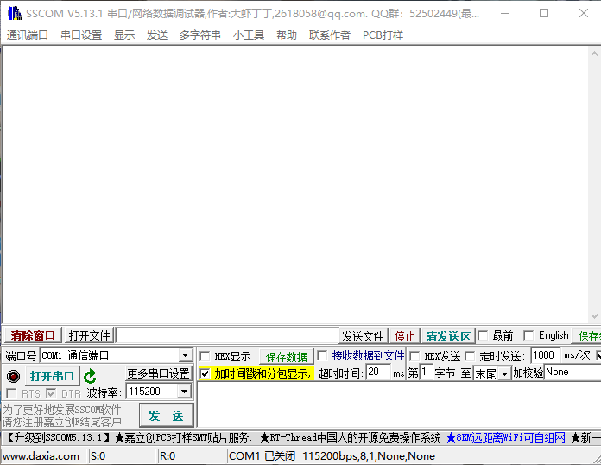Click the red port status indicator icon
Screen dimensions: 601x465
pyautogui.click(x=14, y=376)
